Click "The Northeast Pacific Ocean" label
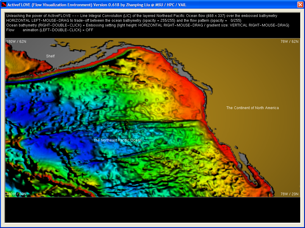 (118, 140)
